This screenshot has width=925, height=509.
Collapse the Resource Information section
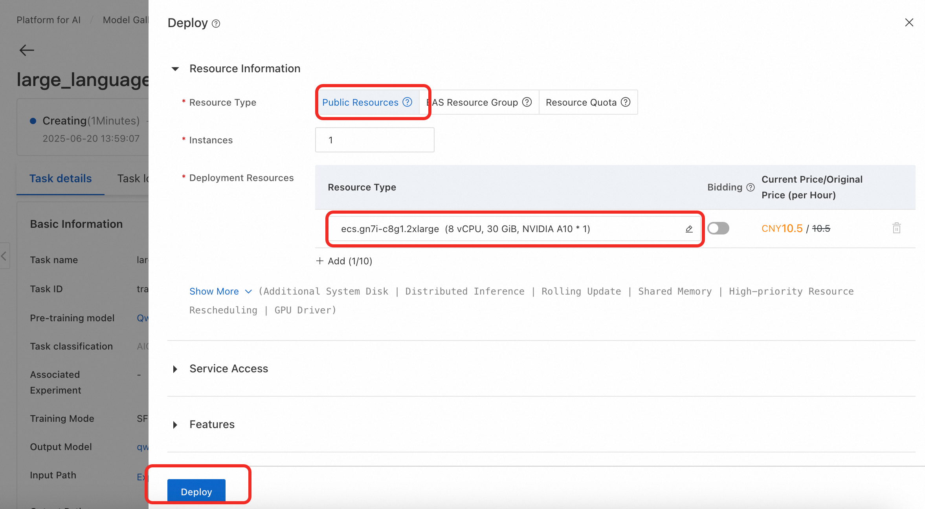(175, 69)
